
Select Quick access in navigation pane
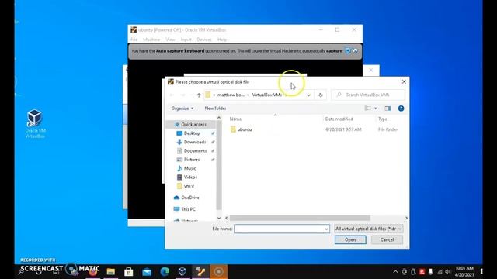193,125
